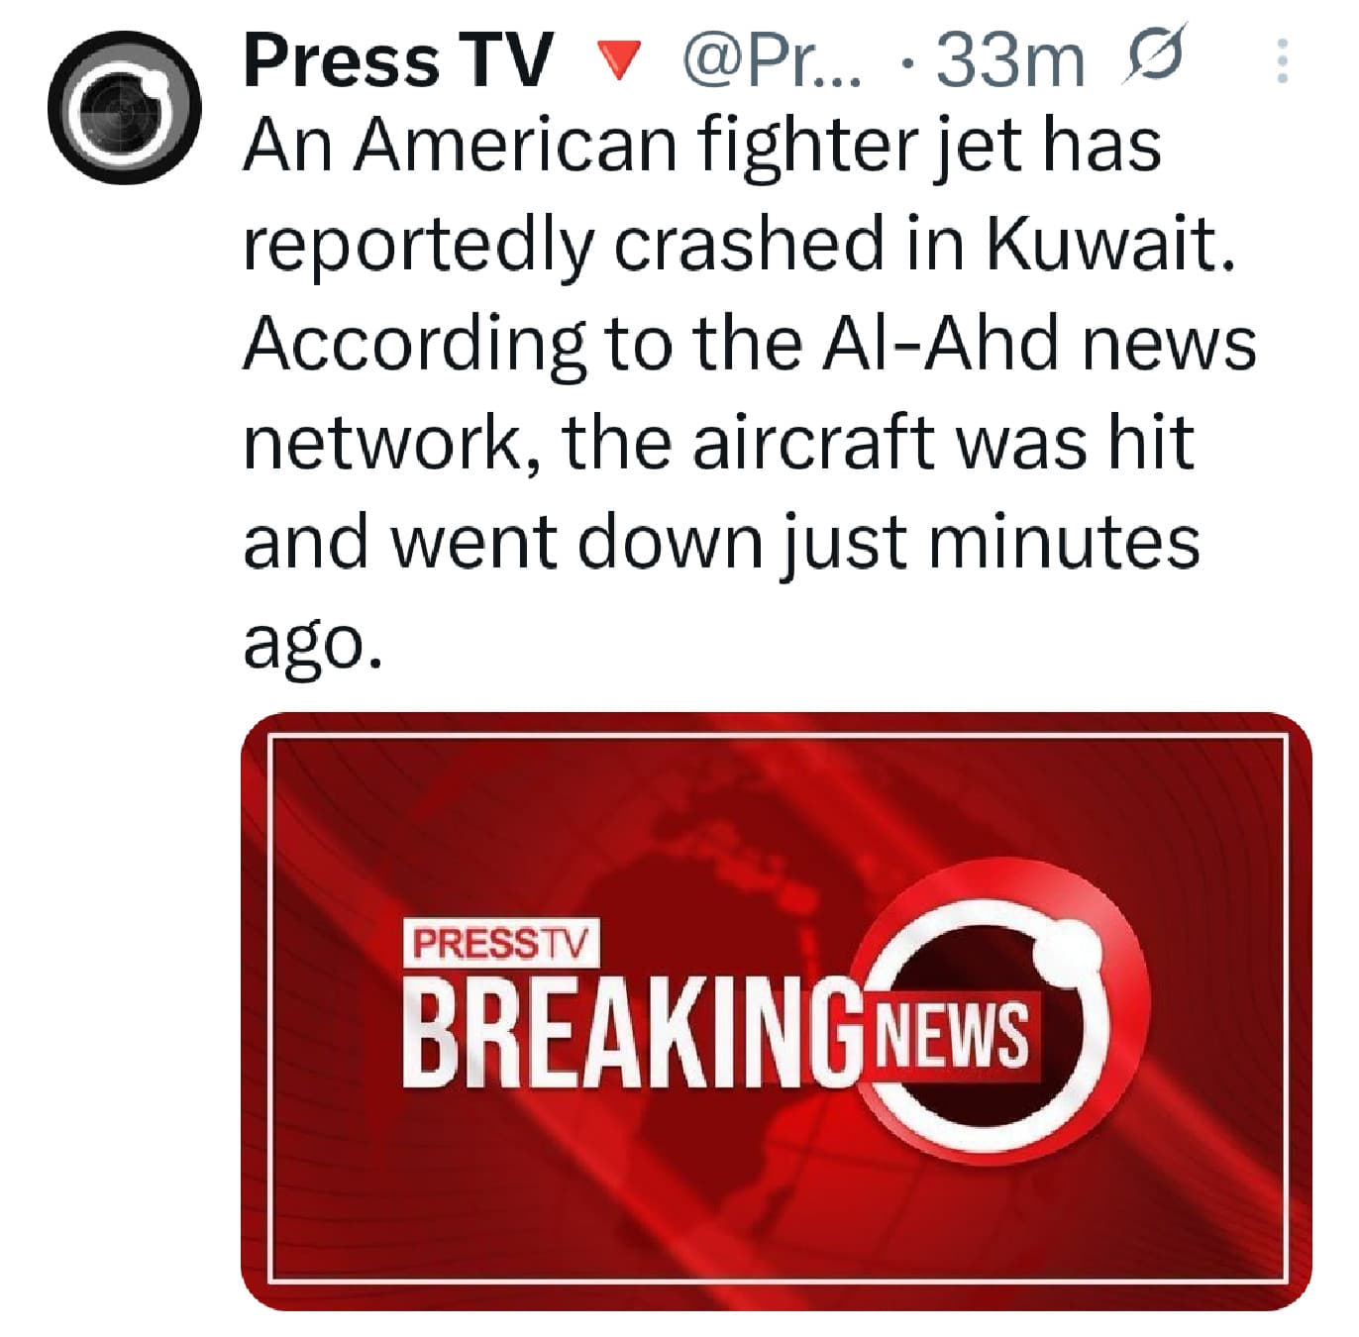Click the white NEWS label in image

(953, 1034)
